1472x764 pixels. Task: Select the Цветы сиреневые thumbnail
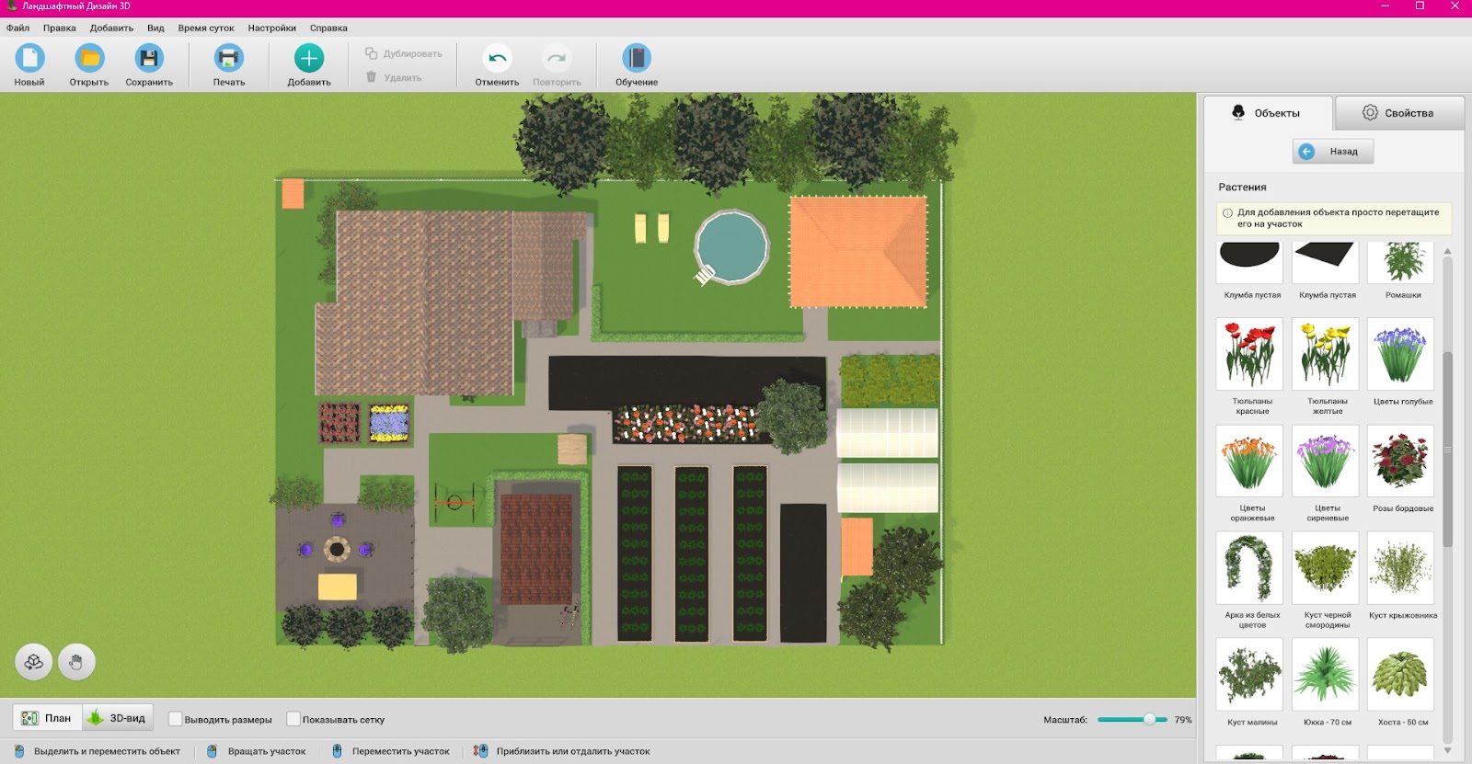[1325, 461]
